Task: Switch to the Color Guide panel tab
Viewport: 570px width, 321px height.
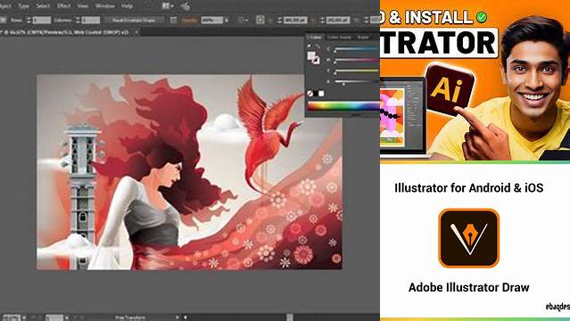Action: pos(339,37)
